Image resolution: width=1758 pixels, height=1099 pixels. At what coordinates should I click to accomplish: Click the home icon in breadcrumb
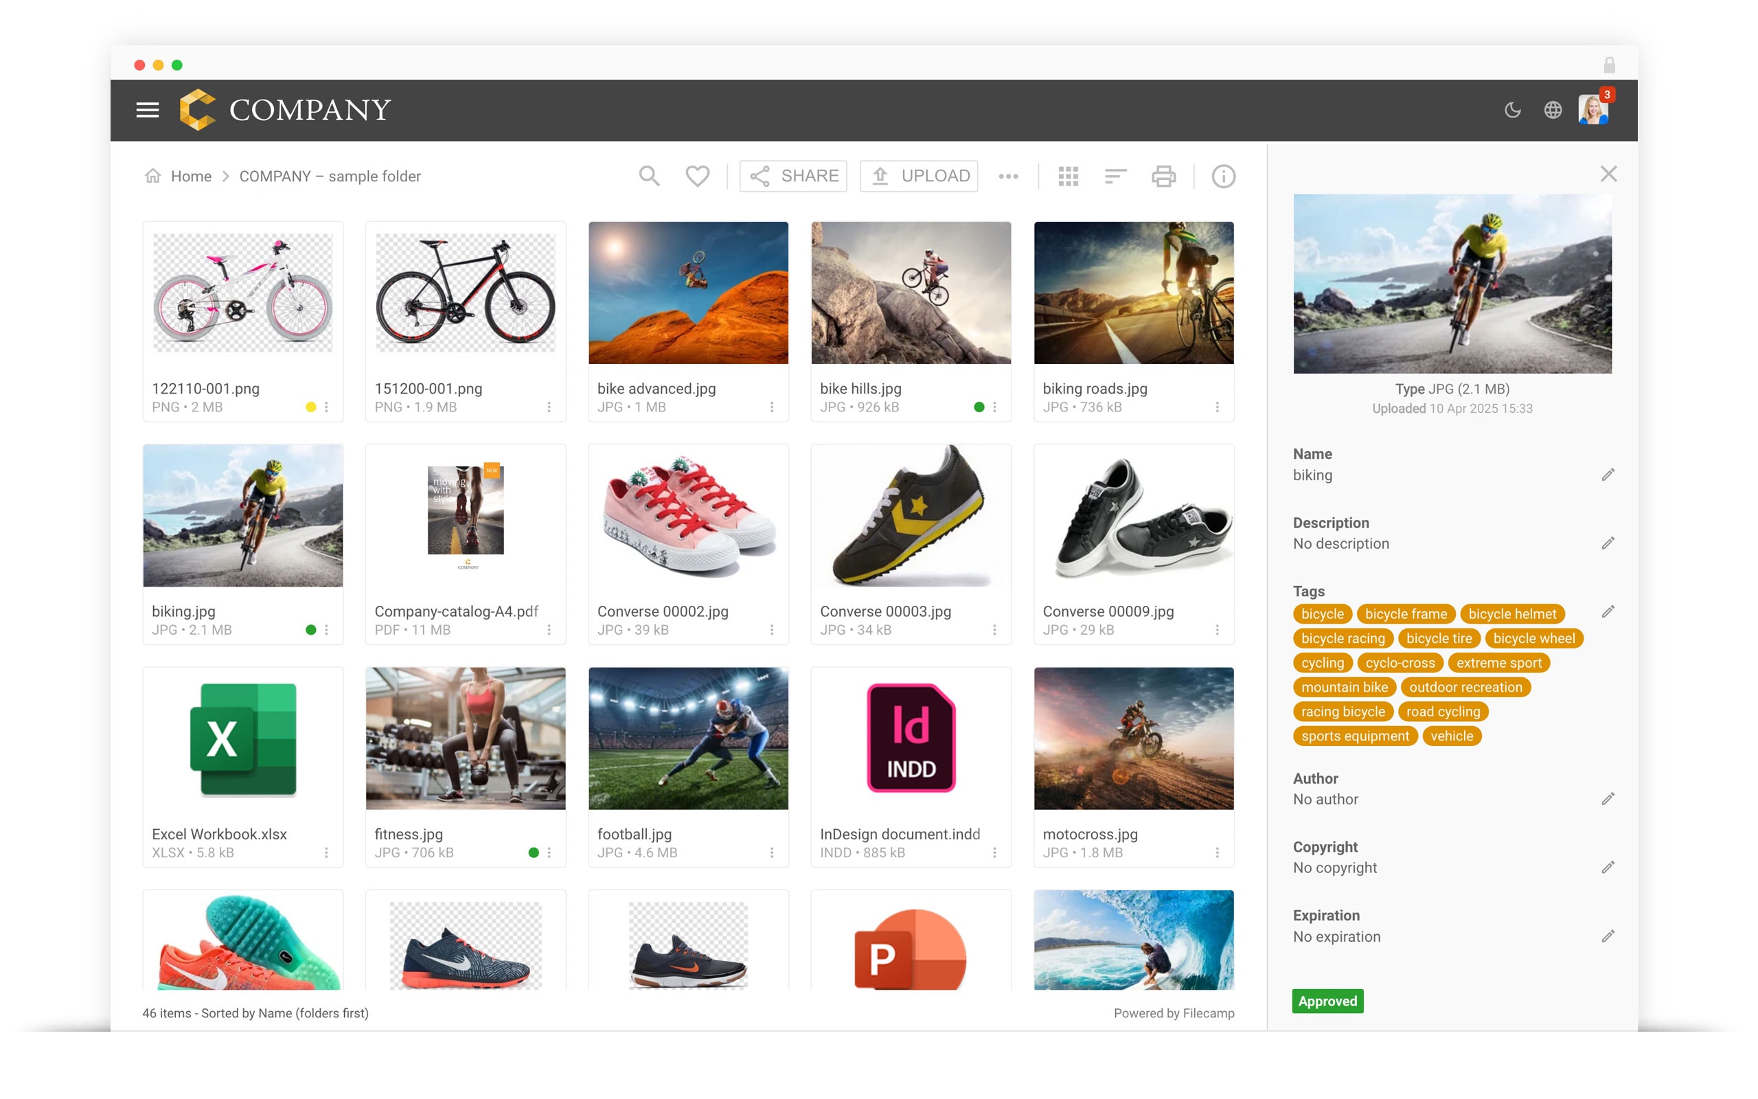[x=152, y=176]
